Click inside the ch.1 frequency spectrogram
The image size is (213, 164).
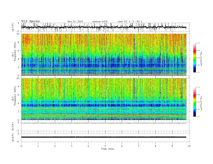(x=104, y=55)
